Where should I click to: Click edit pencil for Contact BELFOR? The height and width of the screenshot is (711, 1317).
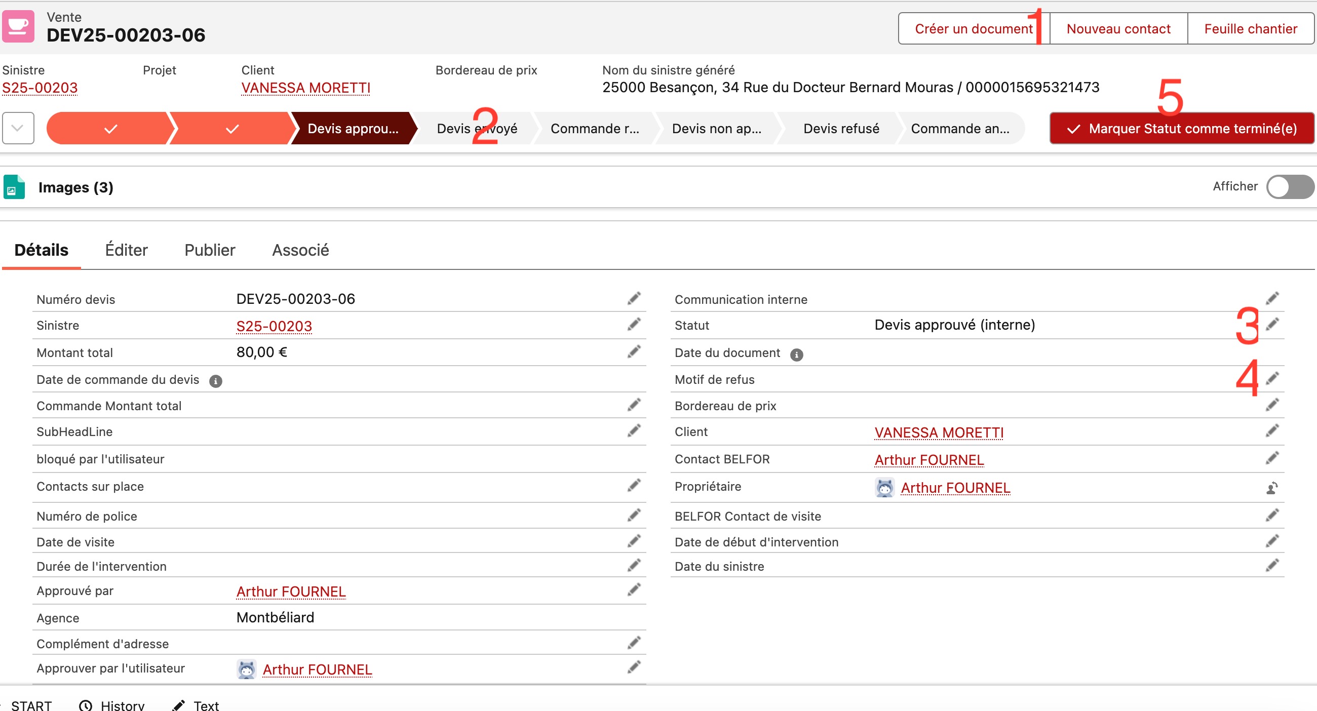1272,458
